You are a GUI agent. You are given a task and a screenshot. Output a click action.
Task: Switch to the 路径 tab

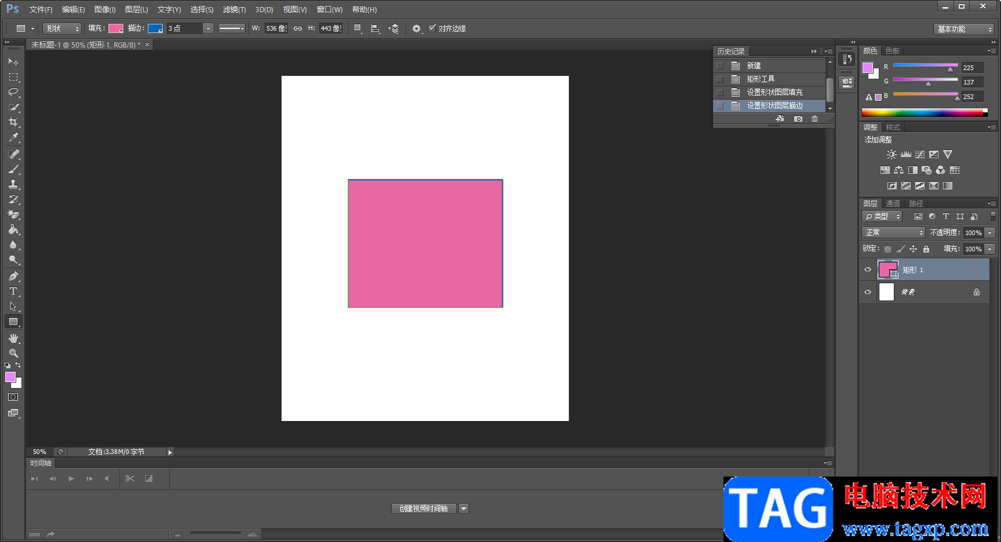(916, 203)
